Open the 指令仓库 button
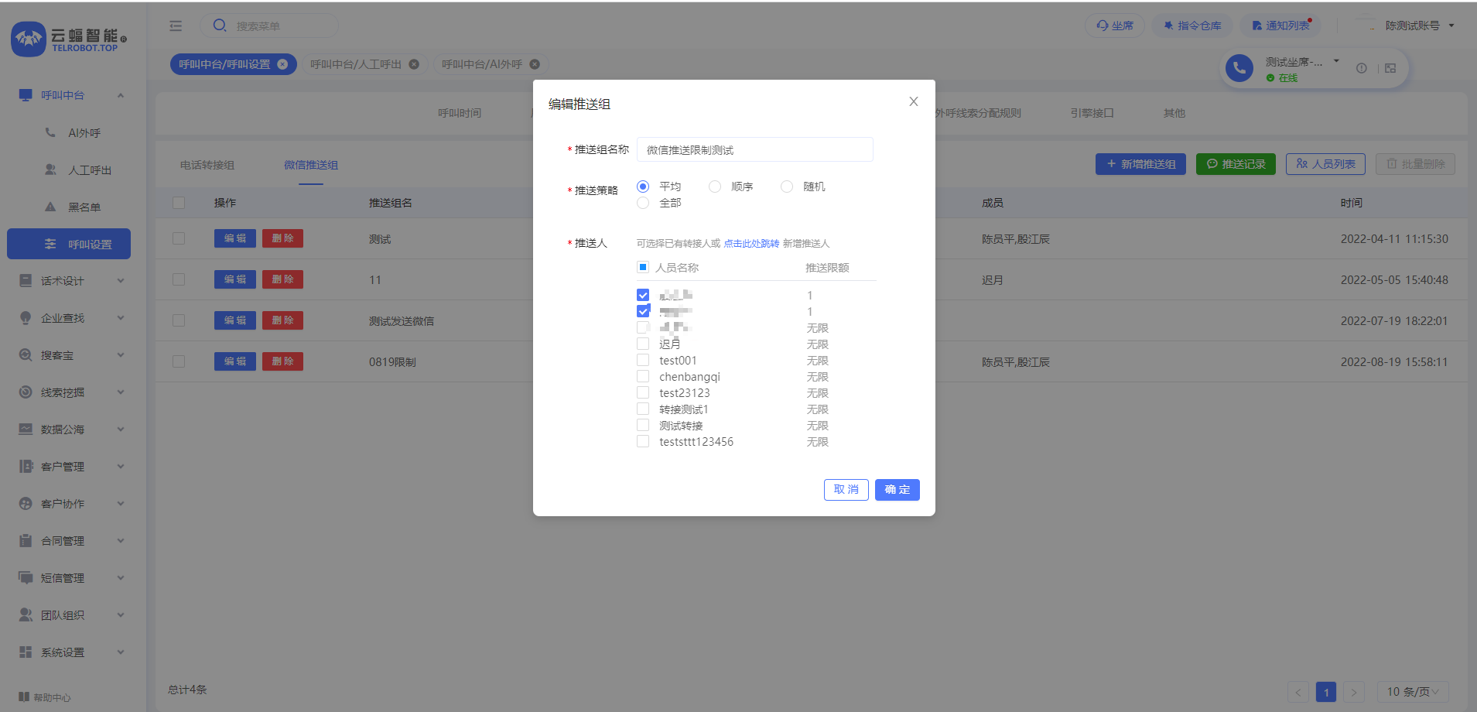 click(x=1192, y=26)
